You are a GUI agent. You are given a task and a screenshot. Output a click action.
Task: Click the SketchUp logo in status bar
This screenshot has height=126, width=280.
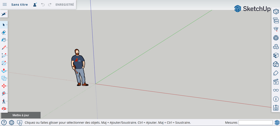[x=277, y=123]
